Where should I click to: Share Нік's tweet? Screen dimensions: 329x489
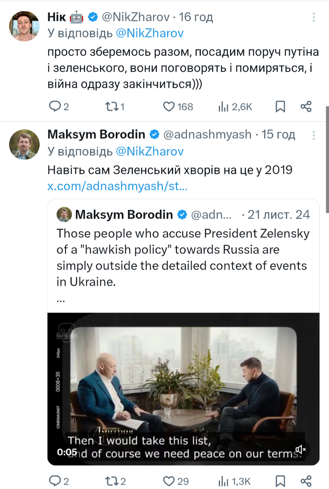point(307,106)
